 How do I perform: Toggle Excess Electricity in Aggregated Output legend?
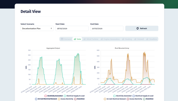[x=66, y=99]
